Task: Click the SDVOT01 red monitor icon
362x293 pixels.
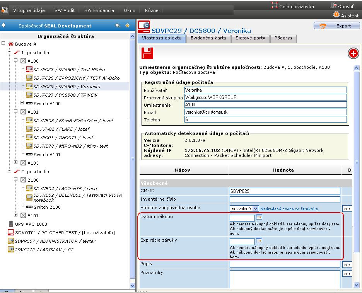Action: [11, 232]
